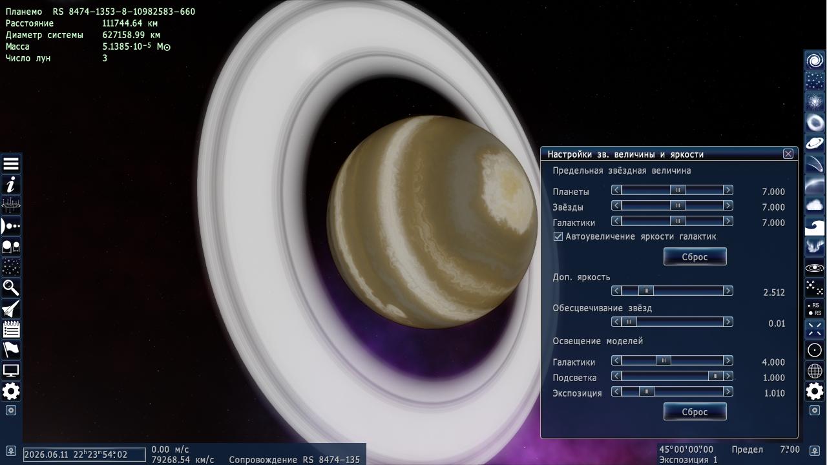Increase Звёзды magnitude with right arrow
827x465 pixels.
[x=728, y=205]
